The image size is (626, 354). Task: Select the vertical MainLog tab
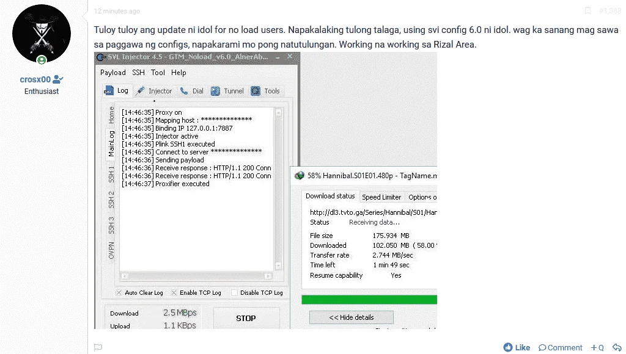tap(111, 143)
